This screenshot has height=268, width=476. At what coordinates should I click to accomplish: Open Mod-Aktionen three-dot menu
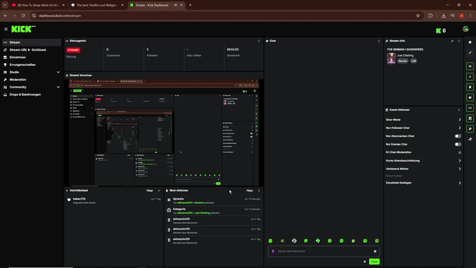(x=259, y=191)
